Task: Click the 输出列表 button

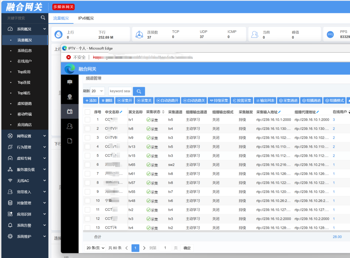Action: tap(265, 100)
